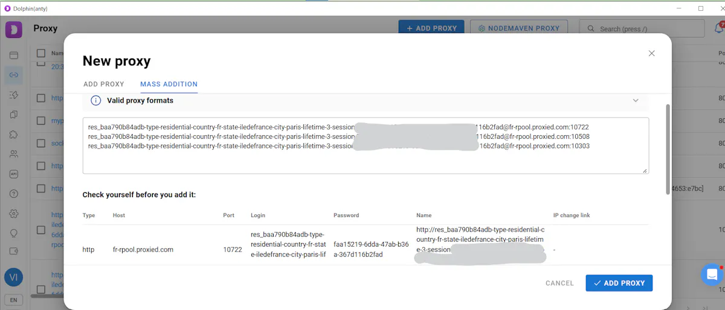
Task: Click the Dolphin Anty logo in sidebar
Action: (x=13, y=30)
